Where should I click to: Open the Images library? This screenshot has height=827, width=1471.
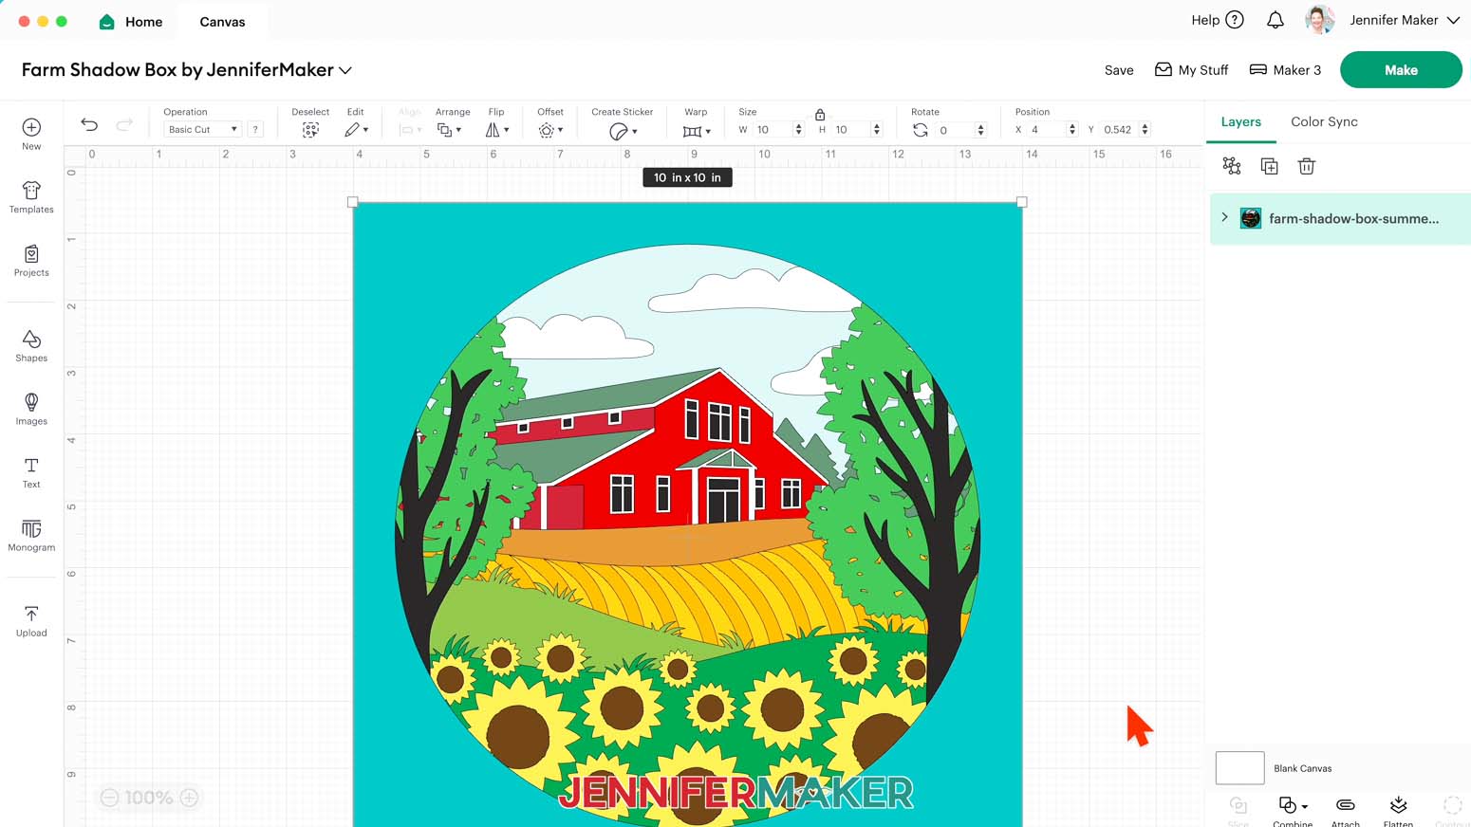(x=31, y=409)
